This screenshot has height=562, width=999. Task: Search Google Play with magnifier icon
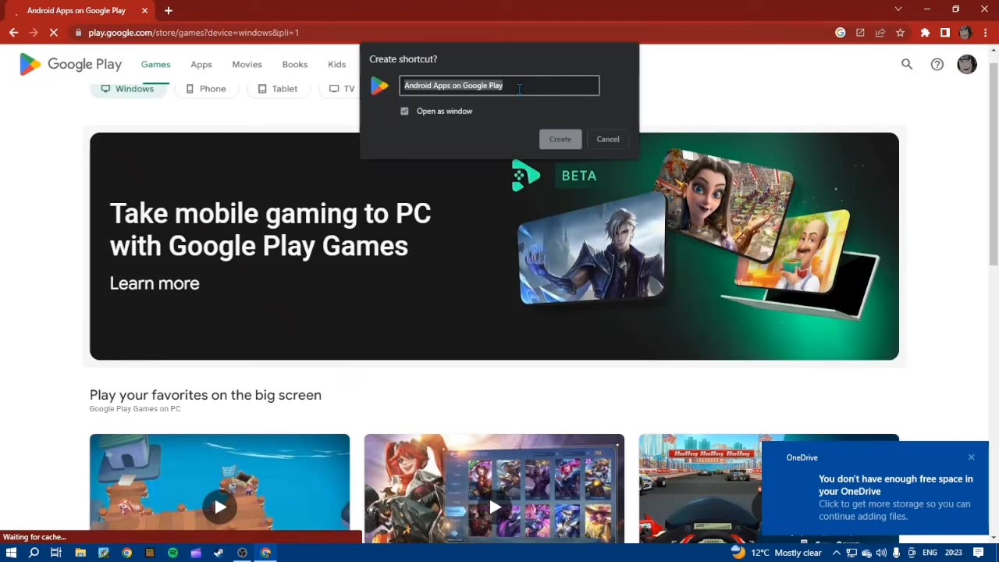(907, 64)
